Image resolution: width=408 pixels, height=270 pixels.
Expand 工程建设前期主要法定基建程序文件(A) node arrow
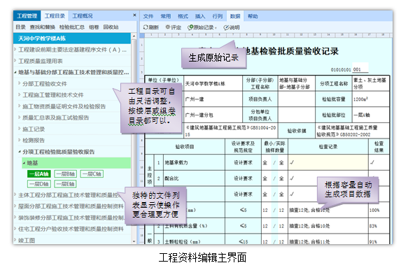coord(15,50)
